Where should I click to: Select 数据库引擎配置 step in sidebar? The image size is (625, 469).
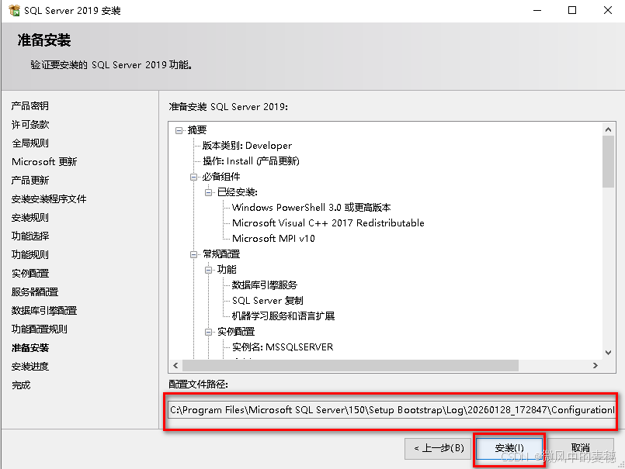[43, 311]
